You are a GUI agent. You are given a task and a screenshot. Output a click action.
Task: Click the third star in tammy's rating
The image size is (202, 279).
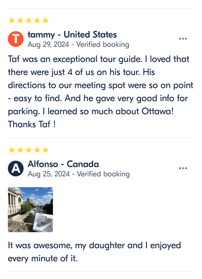pyautogui.click(x=28, y=20)
